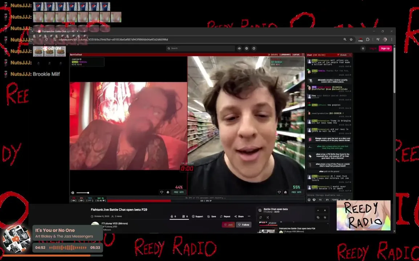Click heart icon on right player
Image resolution: width=419 pixels, height=261 pixels.
[x=279, y=192]
